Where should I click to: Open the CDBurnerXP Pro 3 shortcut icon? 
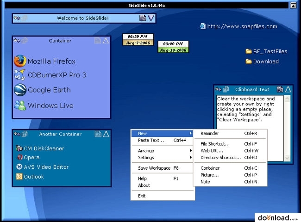[x=20, y=75]
